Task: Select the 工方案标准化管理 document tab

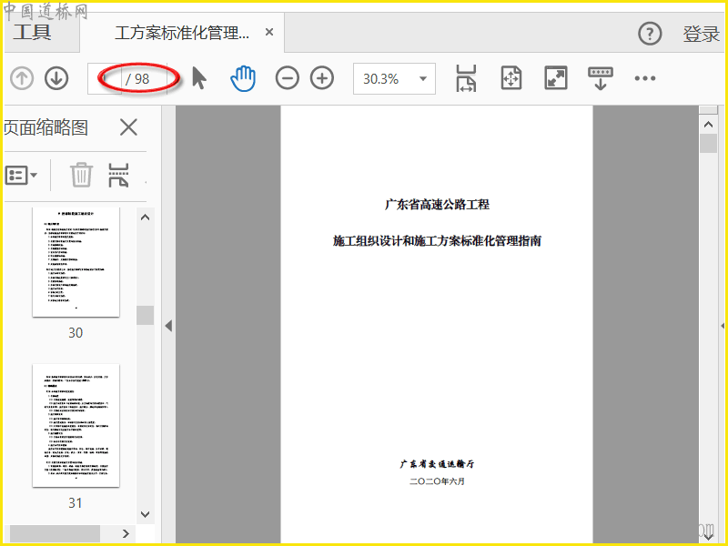Action: pyautogui.click(x=182, y=33)
